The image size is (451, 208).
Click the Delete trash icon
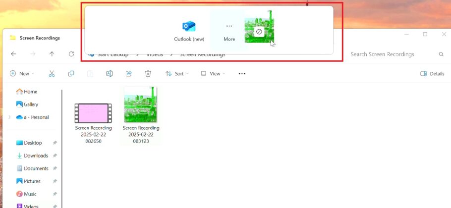click(148, 74)
